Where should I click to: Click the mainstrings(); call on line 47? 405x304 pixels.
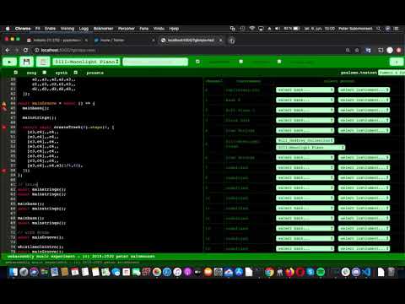[39, 117]
